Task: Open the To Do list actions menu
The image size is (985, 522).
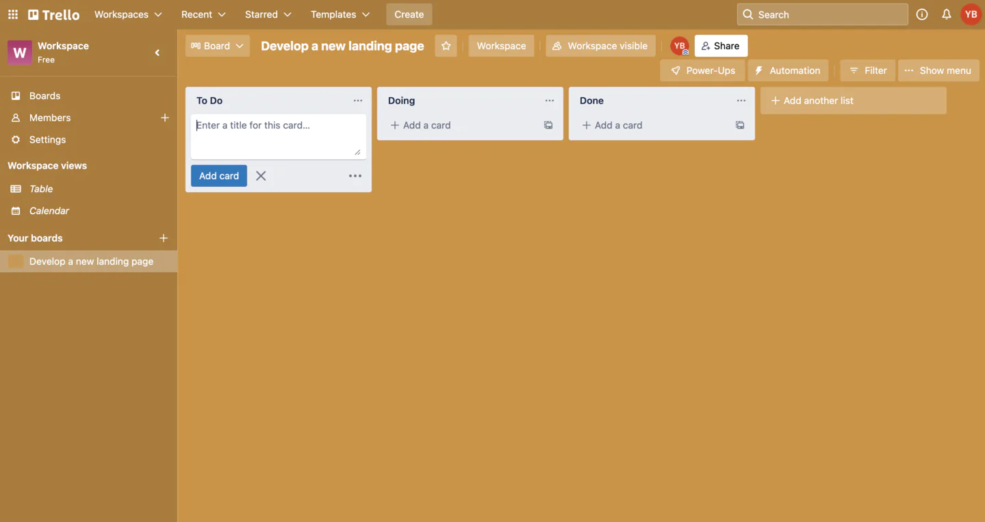Action: (x=357, y=100)
